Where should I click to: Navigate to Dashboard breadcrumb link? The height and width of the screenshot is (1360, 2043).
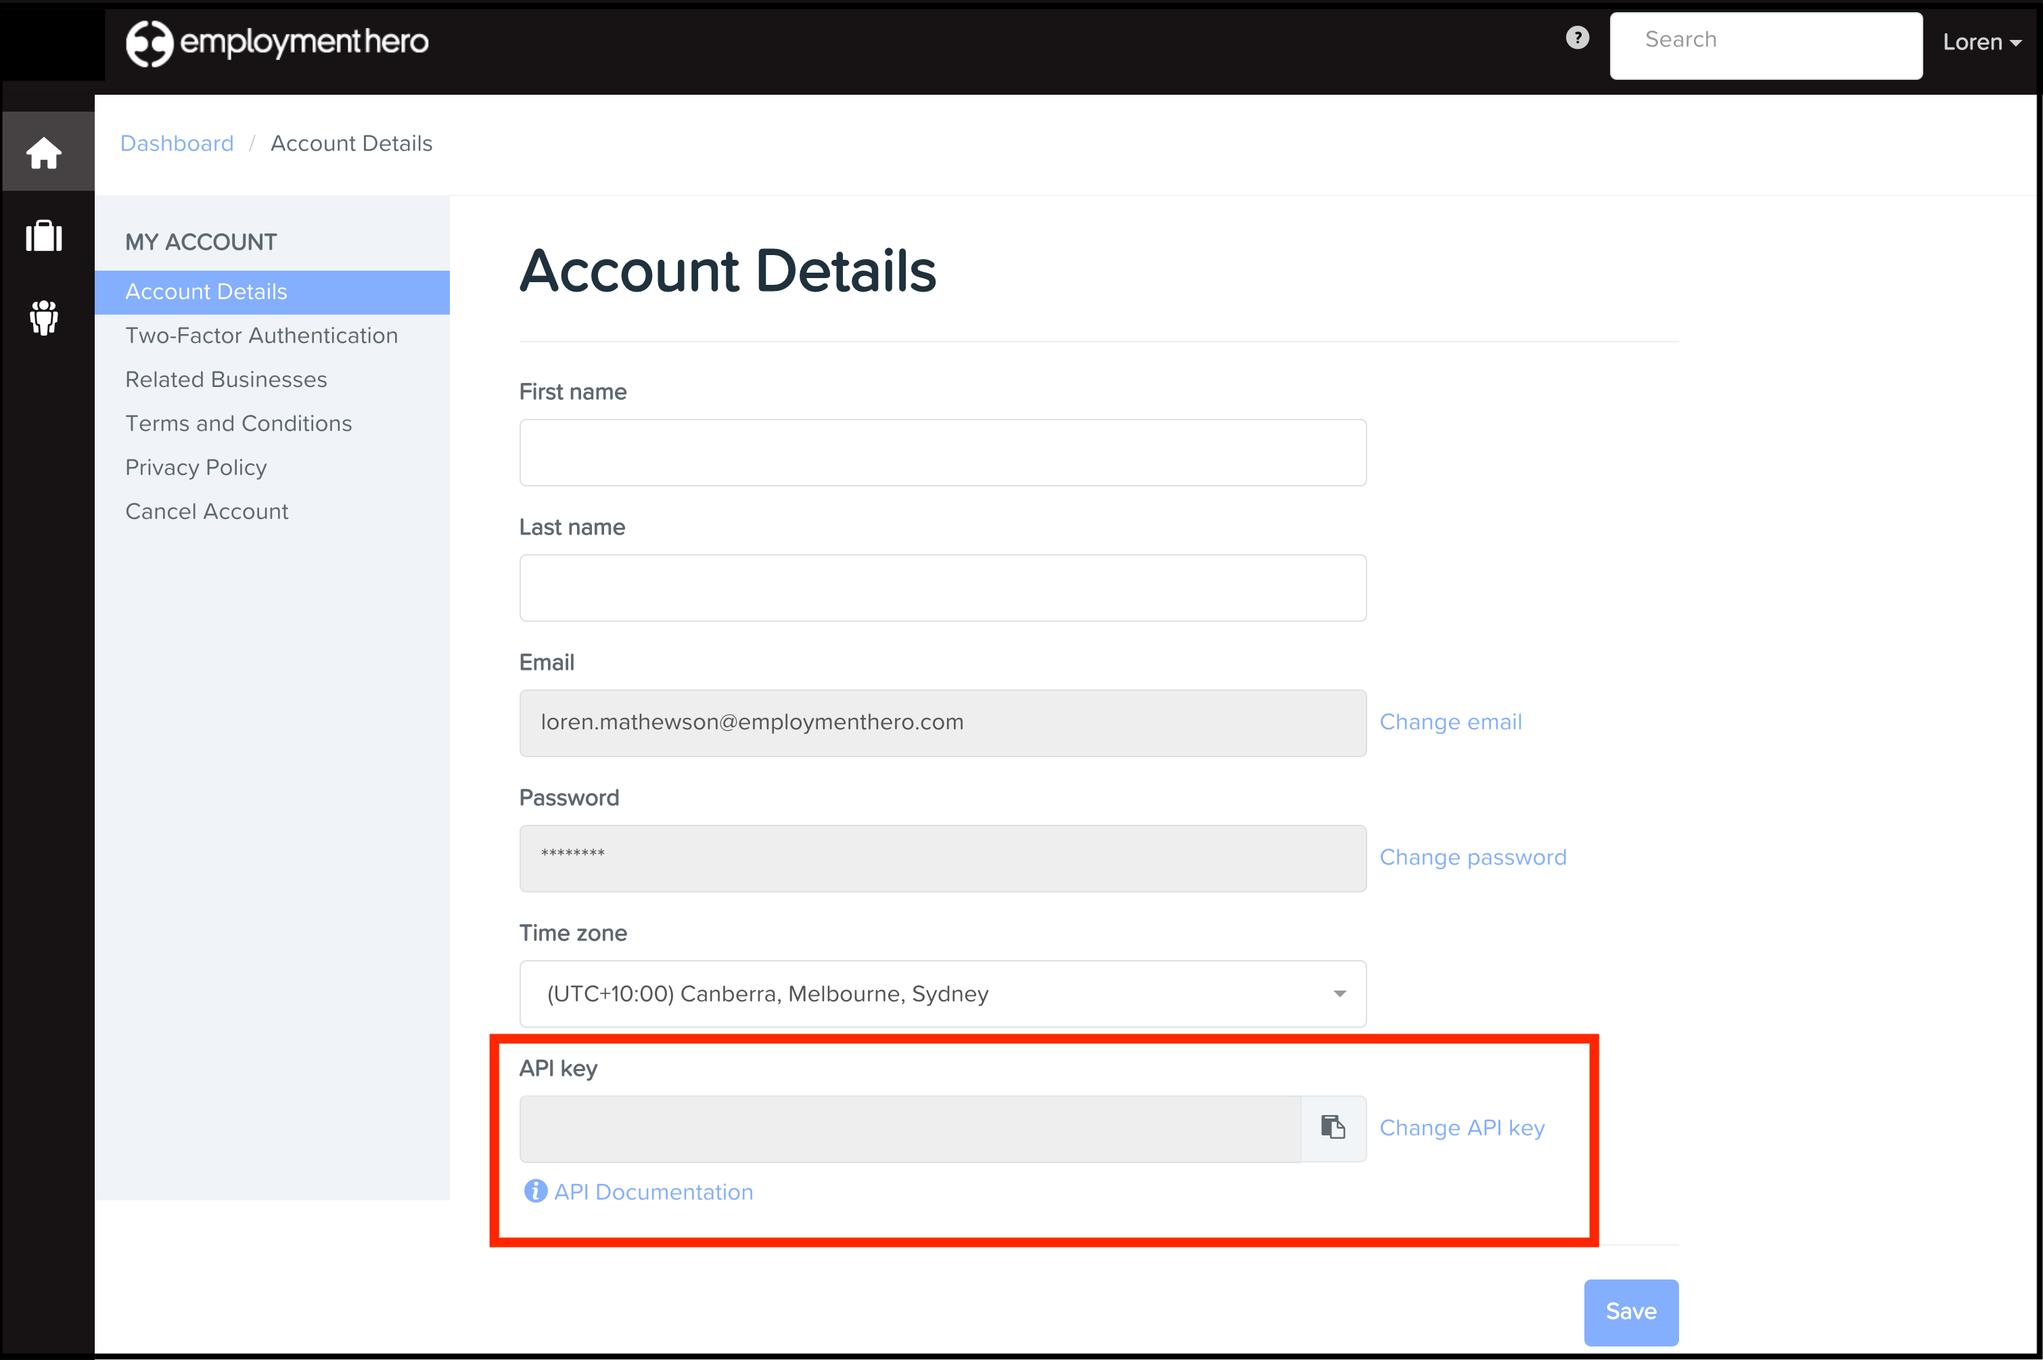tap(177, 144)
